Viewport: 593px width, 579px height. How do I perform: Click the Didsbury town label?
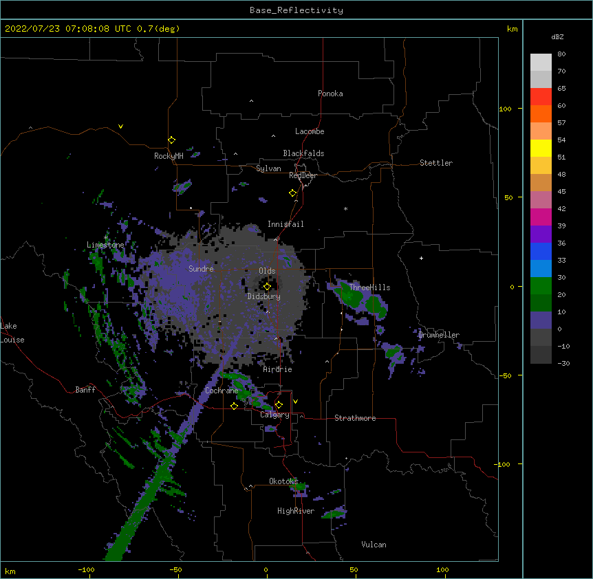[x=264, y=296]
